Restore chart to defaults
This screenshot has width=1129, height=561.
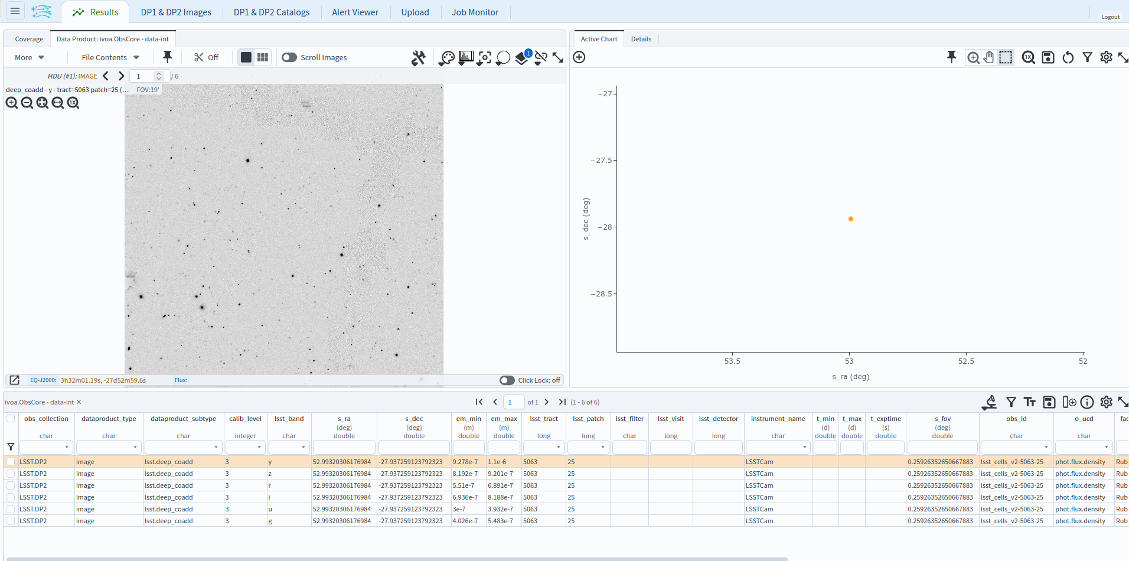point(1068,57)
